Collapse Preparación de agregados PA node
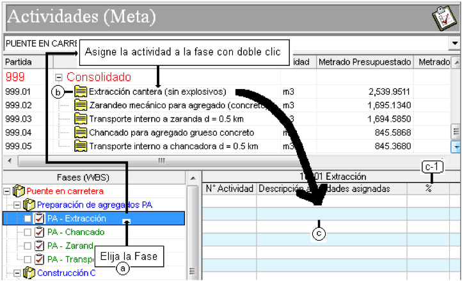 pyautogui.click(x=17, y=205)
